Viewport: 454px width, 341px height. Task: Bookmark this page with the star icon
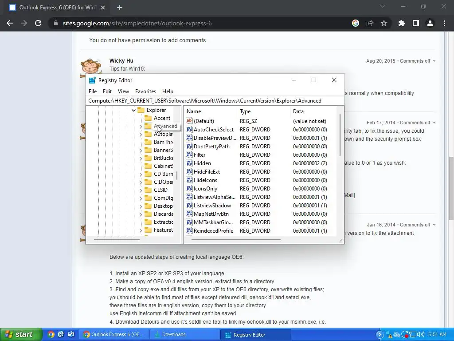pyautogui.click(x=384, y=23)
